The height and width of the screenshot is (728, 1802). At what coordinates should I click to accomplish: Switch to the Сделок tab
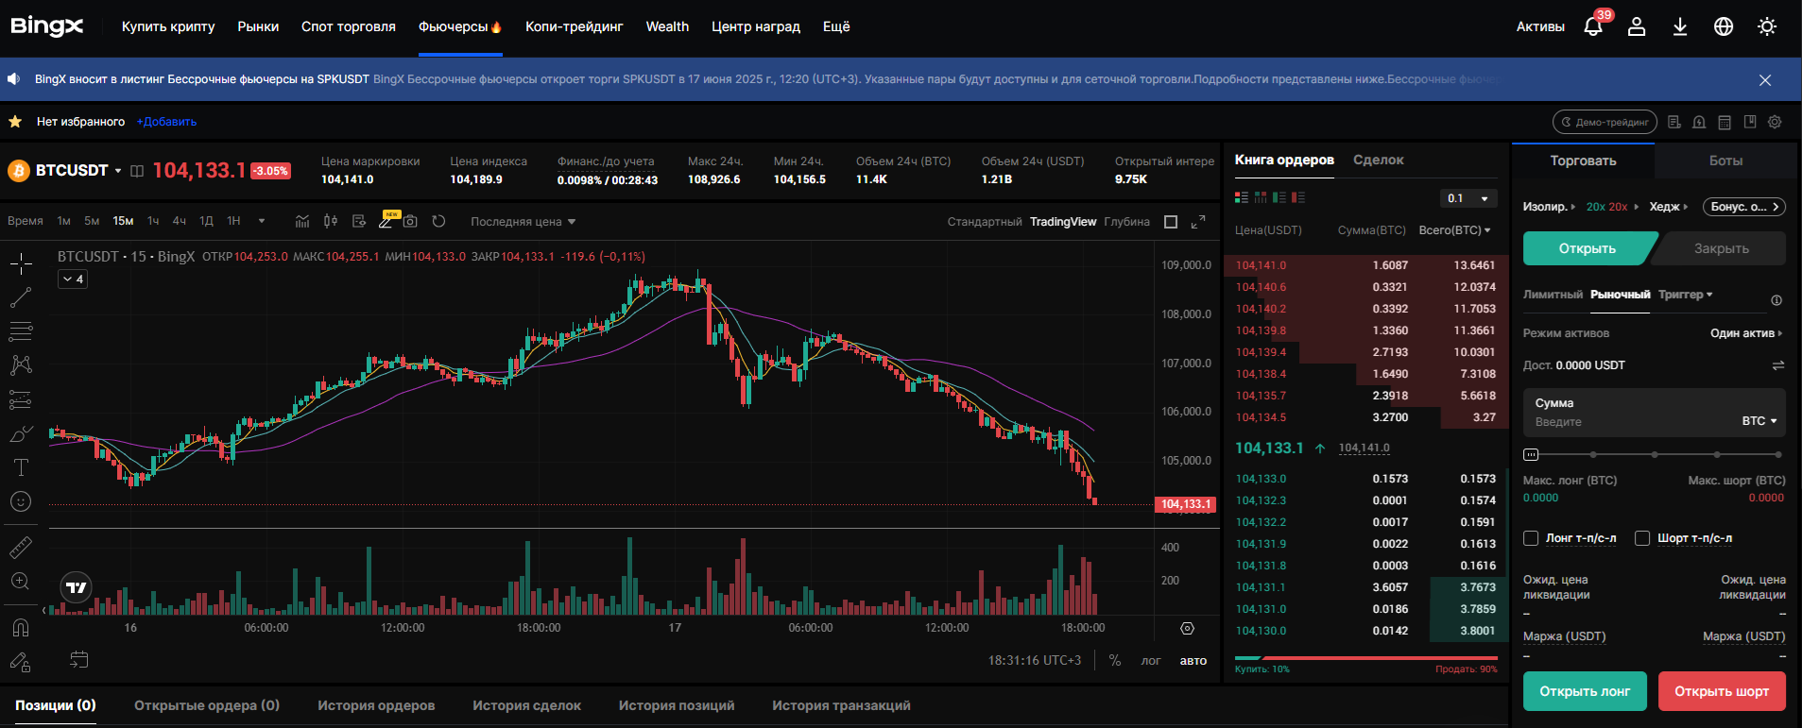click(1379, 160)
